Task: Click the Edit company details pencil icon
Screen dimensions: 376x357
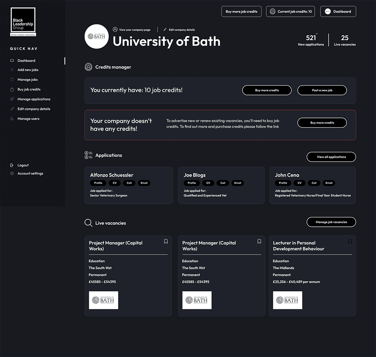Action: coord(12,109)
